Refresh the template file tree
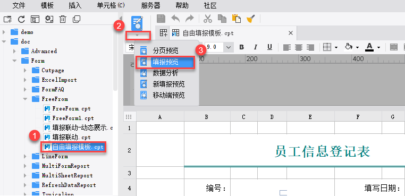Screen dimensions: 405x196 [x=21, y=19]
